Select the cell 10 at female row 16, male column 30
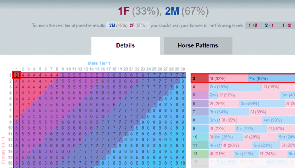Screen dimensions: 295x168 tap(183, 163)
